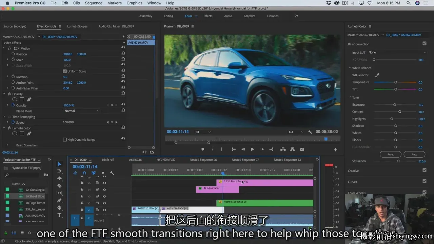
Task: Open the Markers menu
Action: pyautogui.click(x=114, y=3)
